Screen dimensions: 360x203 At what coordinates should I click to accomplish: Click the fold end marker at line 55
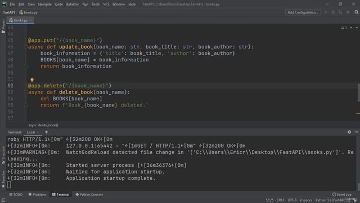(x=25, y=105)
